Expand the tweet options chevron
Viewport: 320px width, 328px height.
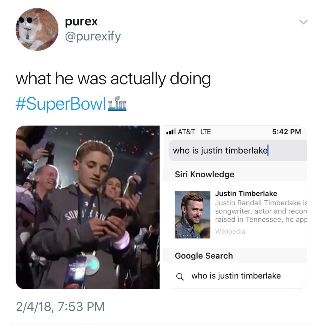[303, 22]
